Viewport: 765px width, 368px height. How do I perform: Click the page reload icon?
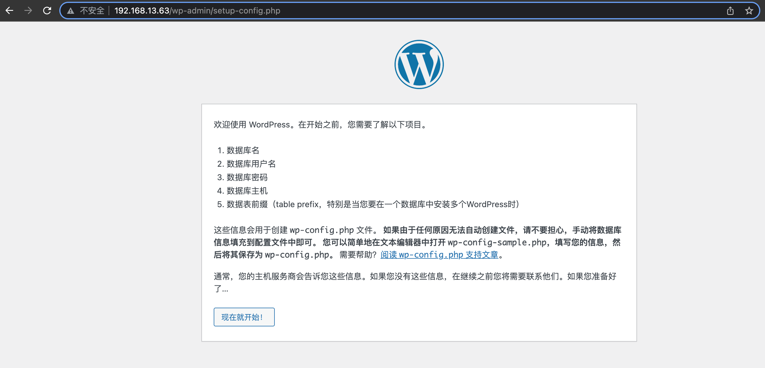(47, 11)
